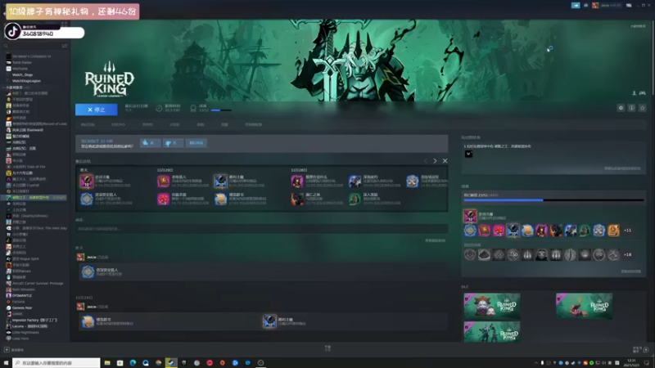This screenshot has height=368, width=655.
Task: Collapse the games category header
Action: tap(16, 88)
